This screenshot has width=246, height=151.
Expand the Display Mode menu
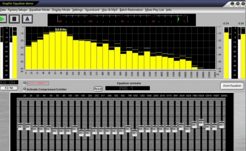[61, 10]
